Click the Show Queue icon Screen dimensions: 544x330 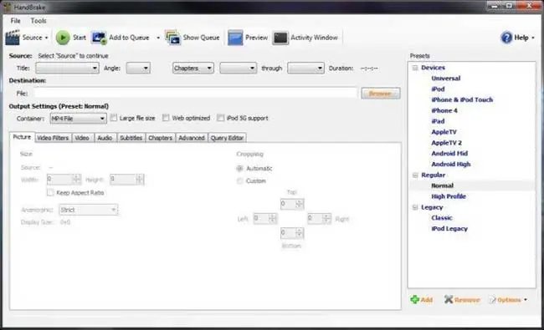(x=172, y=38)
